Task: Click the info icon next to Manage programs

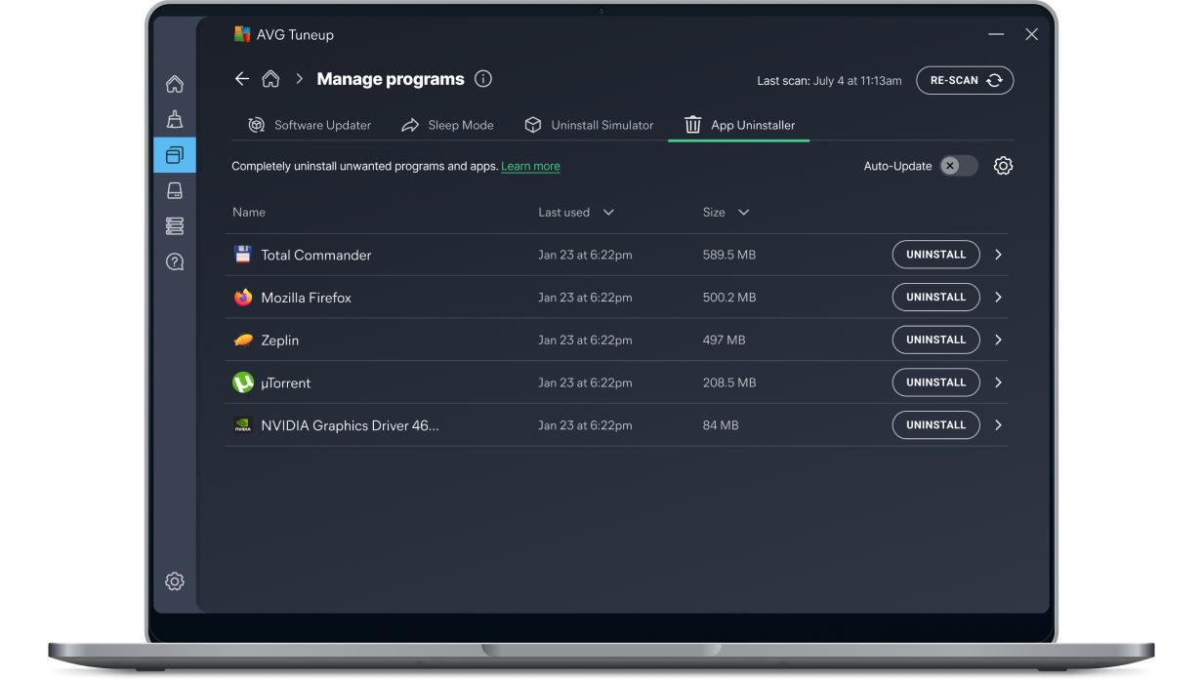Action: (482, 79)
